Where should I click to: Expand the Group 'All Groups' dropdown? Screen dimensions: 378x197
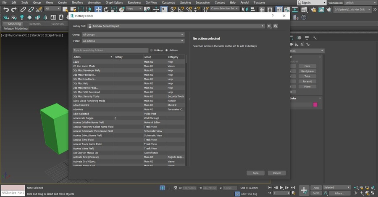tap(133, 35)
